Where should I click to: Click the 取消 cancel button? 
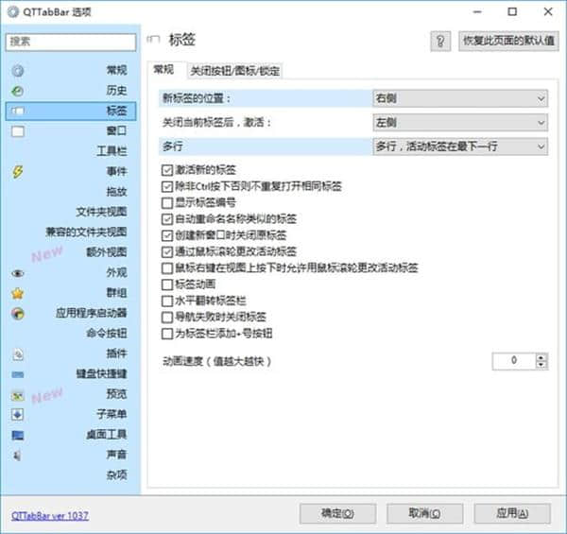pos(425,513)
